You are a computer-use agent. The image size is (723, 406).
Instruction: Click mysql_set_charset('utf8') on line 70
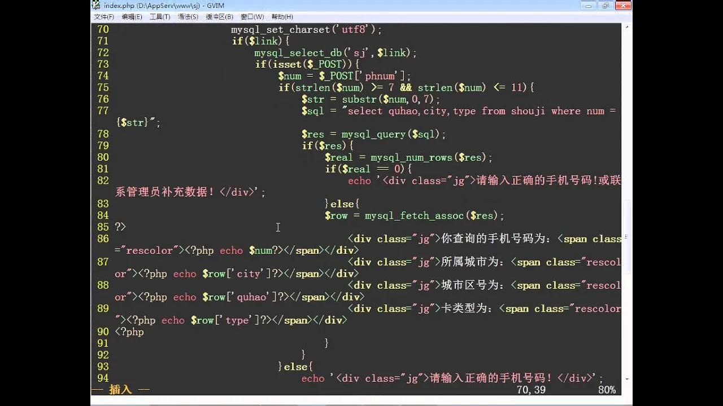[307, 29]
